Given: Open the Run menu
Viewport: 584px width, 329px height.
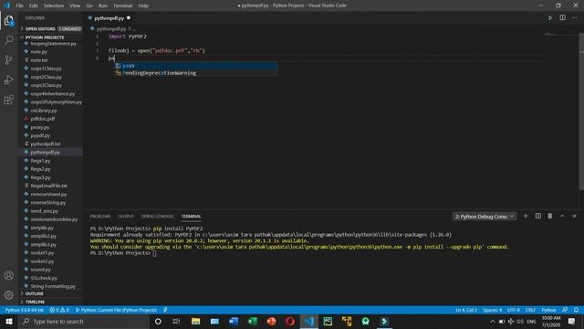Looking at the screenshot, I should 103,5.
